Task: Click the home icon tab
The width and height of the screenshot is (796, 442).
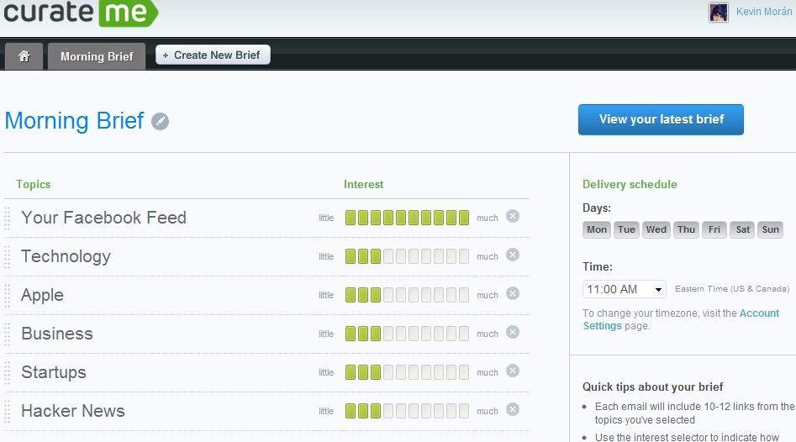Action: click(24, 56)
